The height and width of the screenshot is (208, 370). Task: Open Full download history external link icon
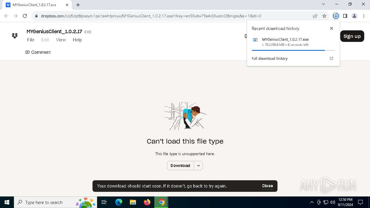point(332,58)
